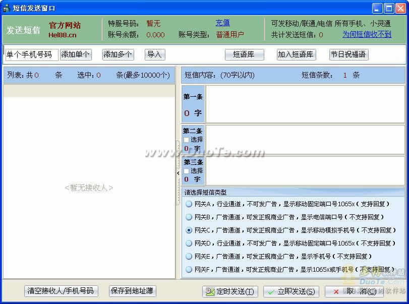Click 清空接收人/手机号码 button

click(x=61, y=291)
